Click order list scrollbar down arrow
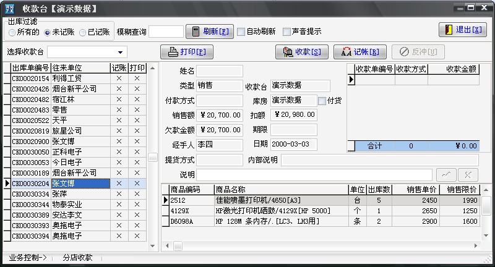 (152, 246)
